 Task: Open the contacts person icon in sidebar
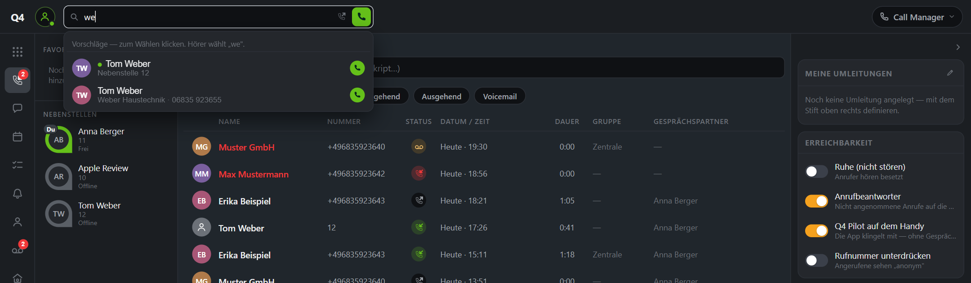pos(18,222)
